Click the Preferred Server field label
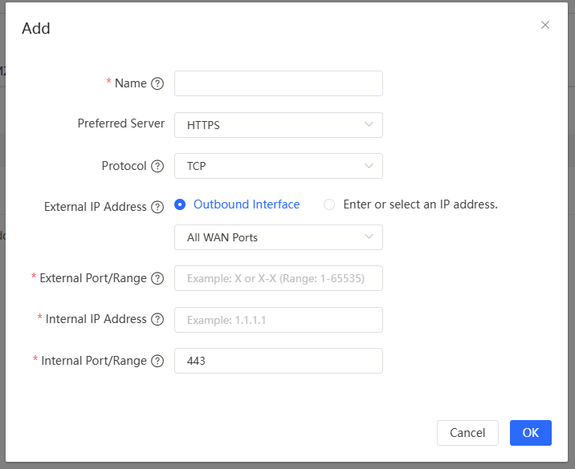The image size is (575, 469). (x=120, y=123)
